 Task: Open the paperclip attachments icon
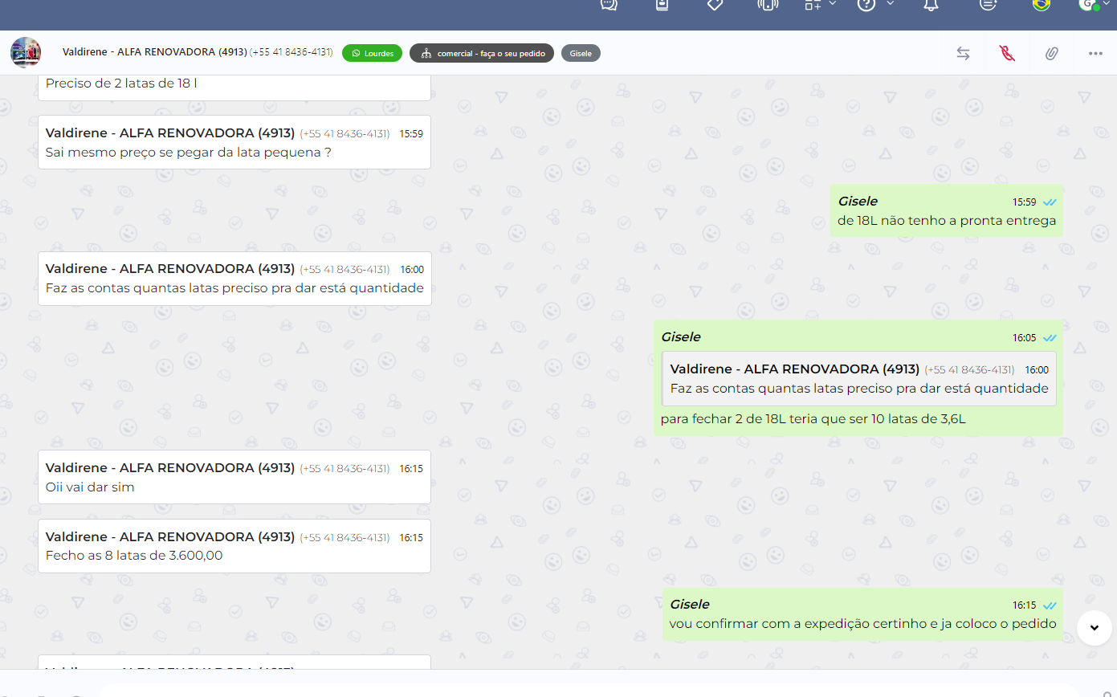click(1051, 53)
